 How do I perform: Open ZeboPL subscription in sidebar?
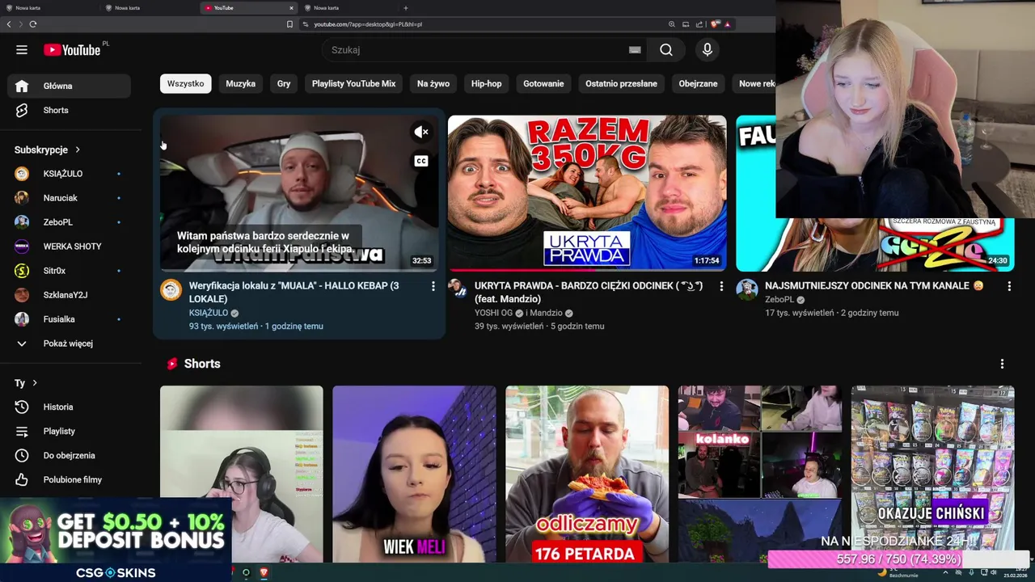pos(69,222)
